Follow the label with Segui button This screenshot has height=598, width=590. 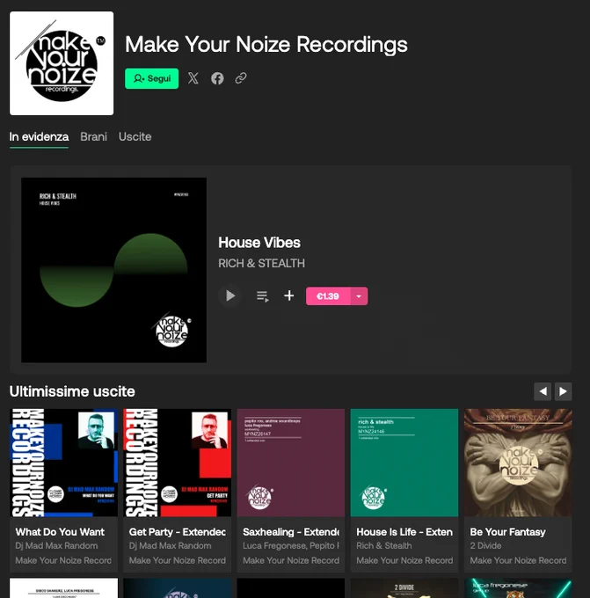151,78
